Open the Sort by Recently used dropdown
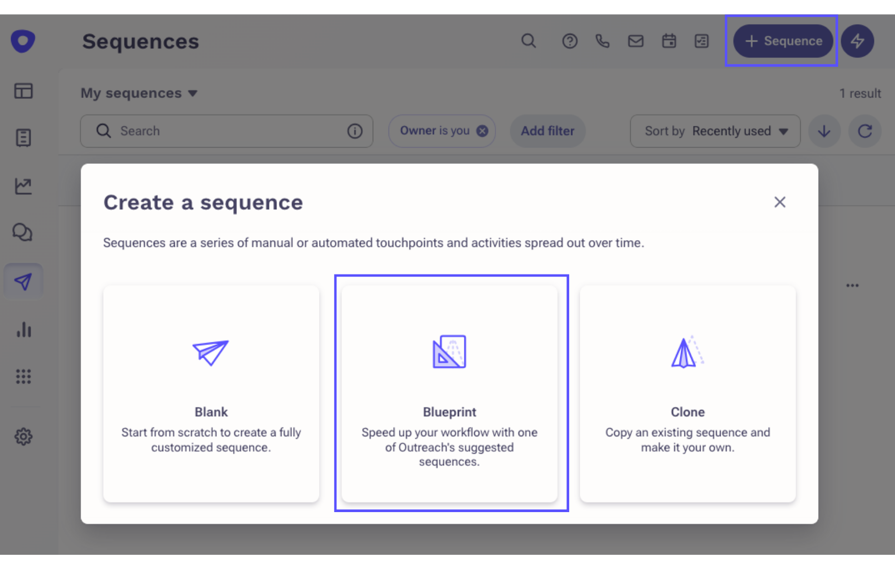 tap(715, 131)
